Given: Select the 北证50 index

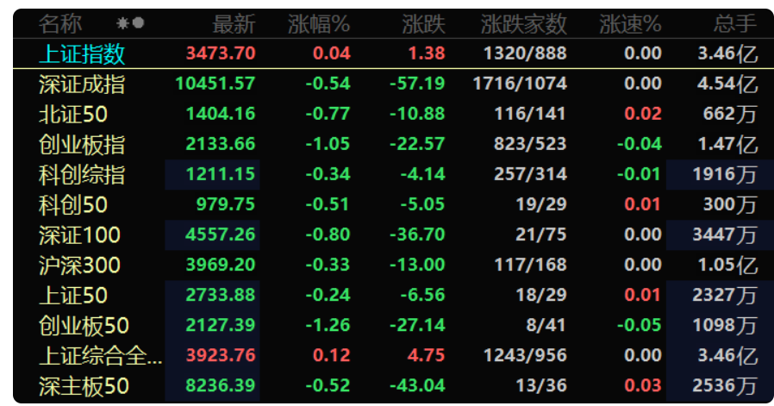Looking at the screenshot, I should [393, 114].
